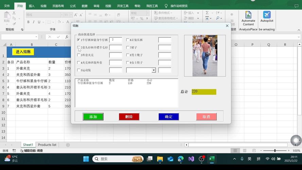Image resolution: width=302 pixels, height=170 pixels.
Task: Click the pink 取消 button
Action: pyautogui.click(x=206, y=117)
